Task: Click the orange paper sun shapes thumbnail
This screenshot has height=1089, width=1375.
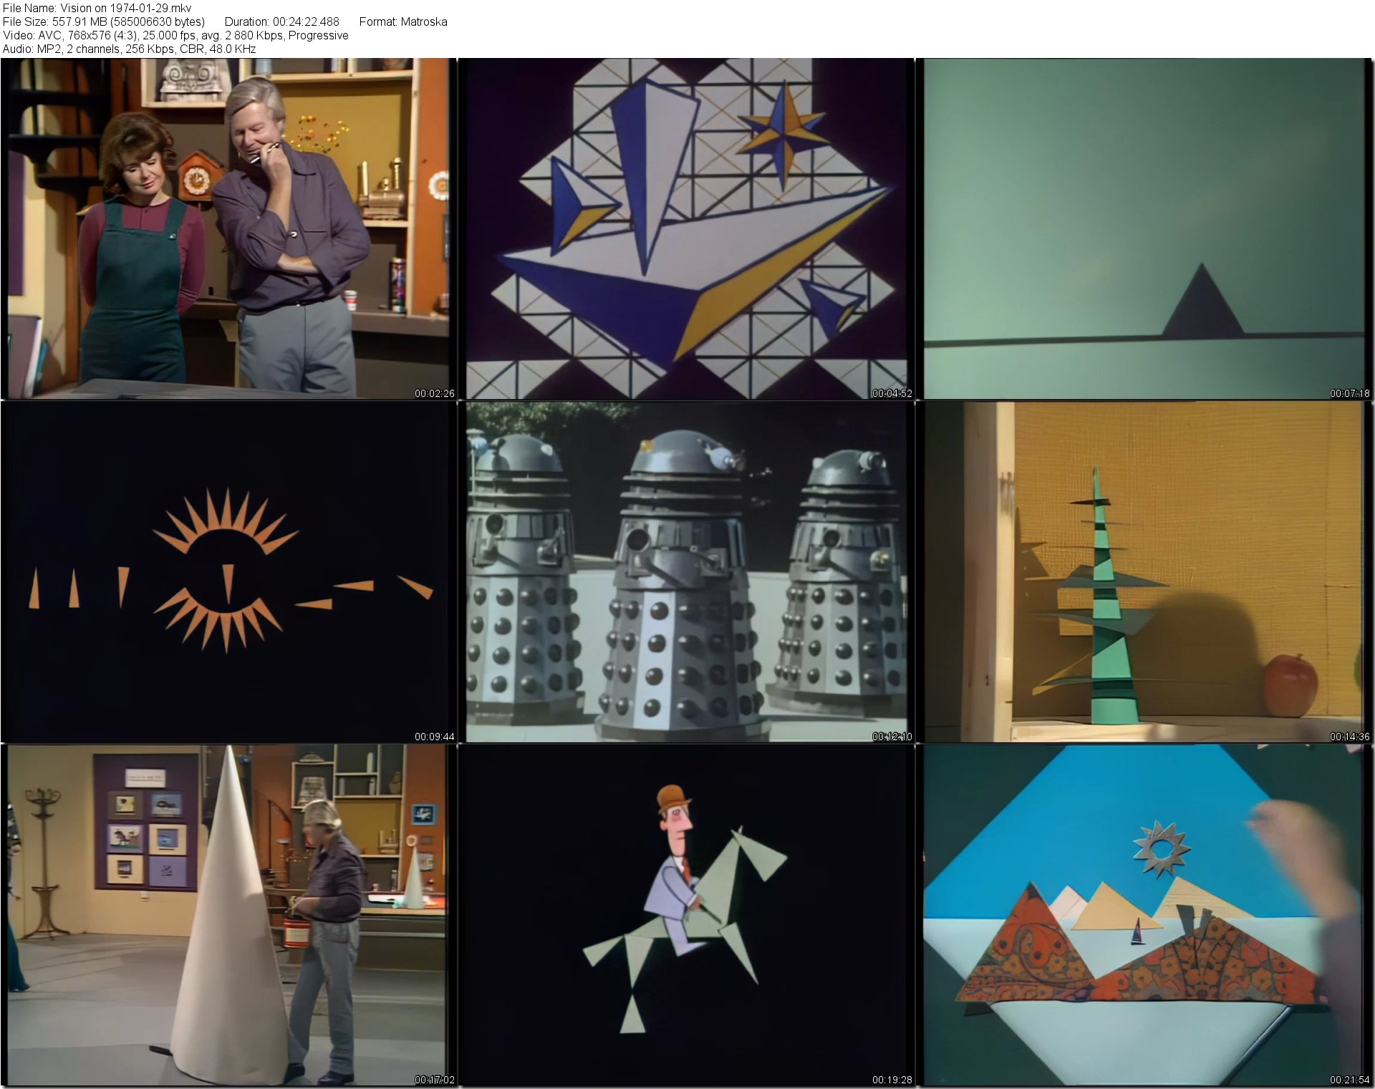Action: tap(228, 571)
